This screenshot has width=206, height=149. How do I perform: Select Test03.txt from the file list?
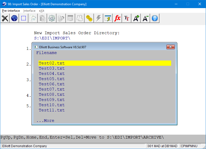point(52,68)
